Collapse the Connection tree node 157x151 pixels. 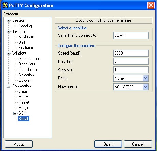[x=8, y=86]
